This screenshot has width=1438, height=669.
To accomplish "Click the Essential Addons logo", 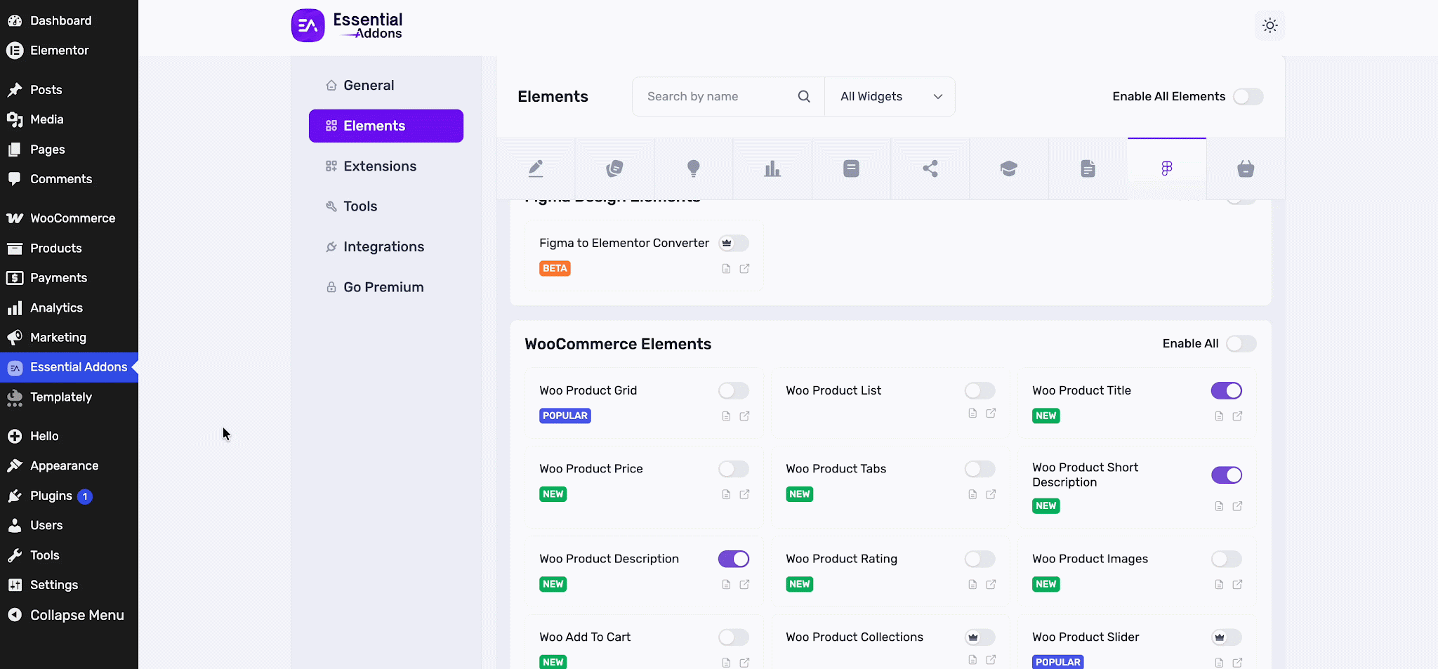I will pyautogui.click(x=347, y=26).
